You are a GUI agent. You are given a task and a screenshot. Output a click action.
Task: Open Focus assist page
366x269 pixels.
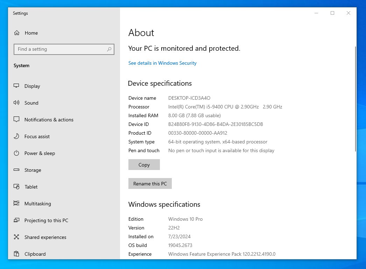37,136
